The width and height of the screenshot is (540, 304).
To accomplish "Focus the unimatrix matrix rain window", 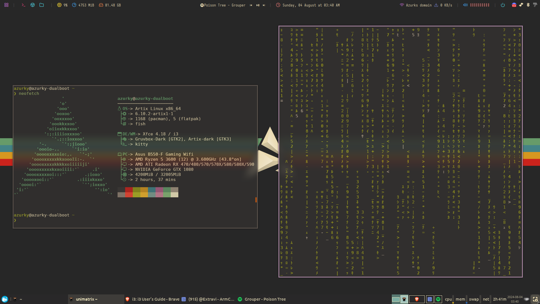I will [x=400, y=151].
